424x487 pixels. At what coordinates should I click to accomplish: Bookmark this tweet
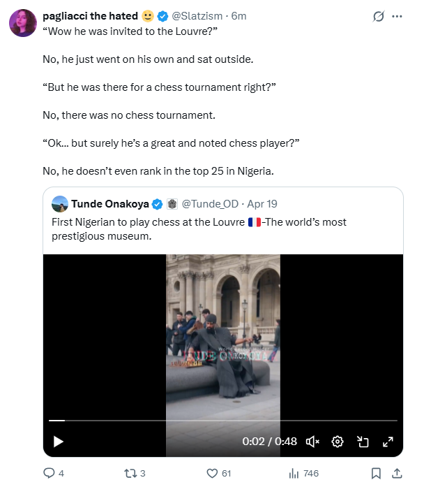(x=376, y=473)
